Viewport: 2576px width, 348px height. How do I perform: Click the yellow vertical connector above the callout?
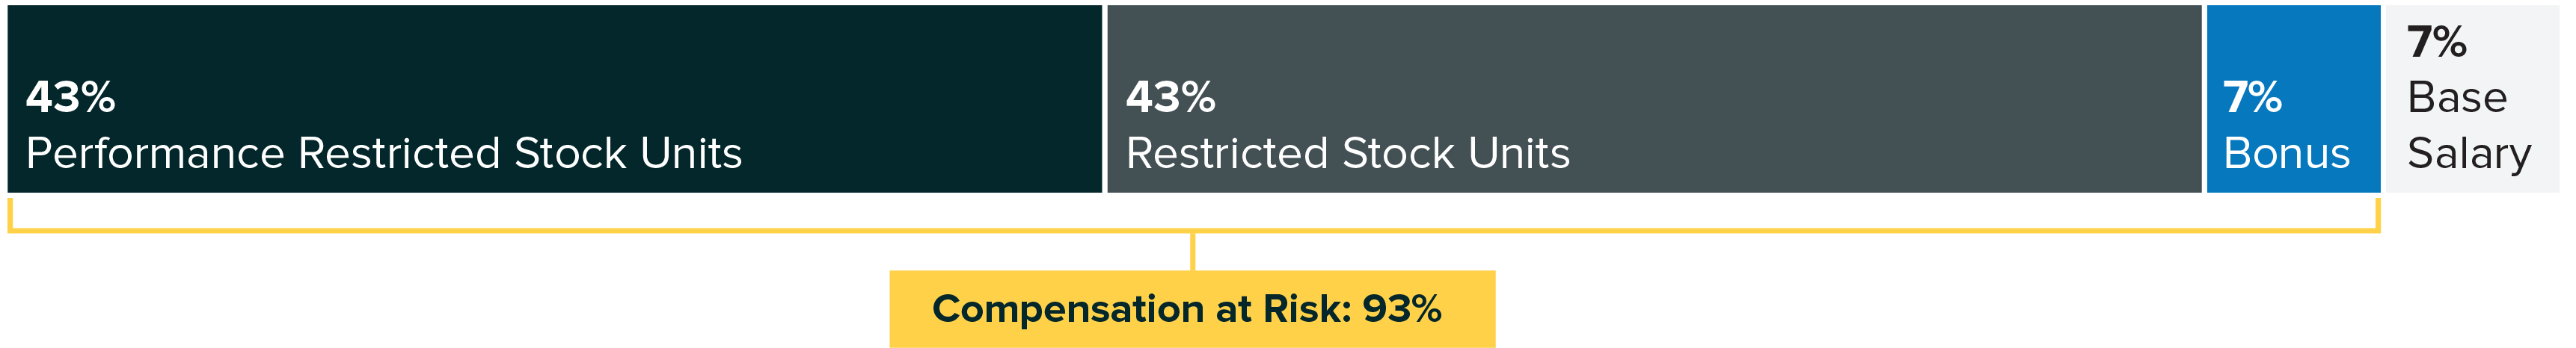point(1192,251)
